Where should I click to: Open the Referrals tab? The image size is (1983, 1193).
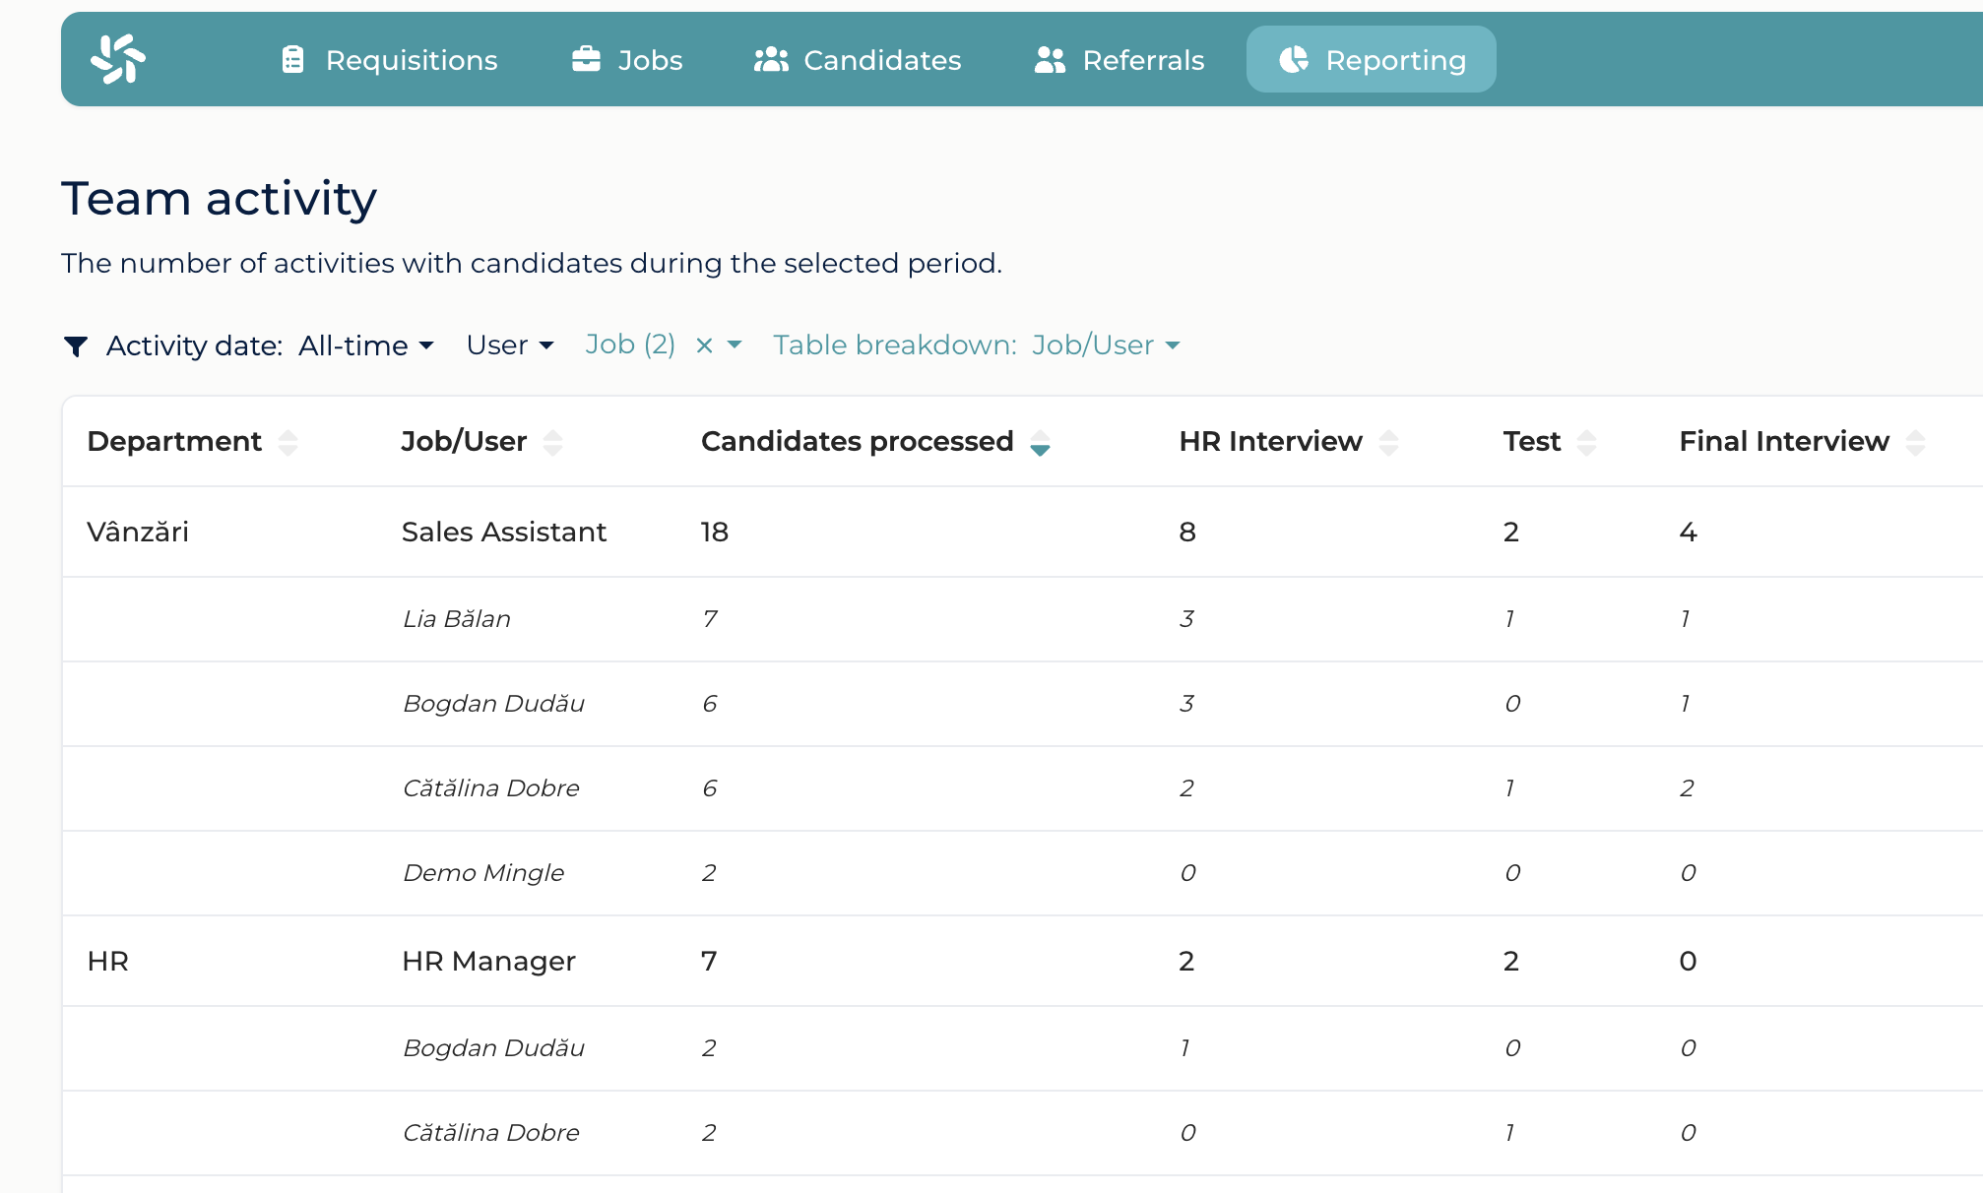1119,60
